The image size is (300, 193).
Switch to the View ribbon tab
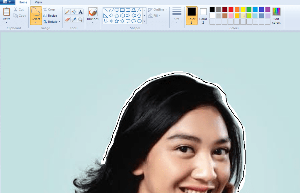pos(38,2)
